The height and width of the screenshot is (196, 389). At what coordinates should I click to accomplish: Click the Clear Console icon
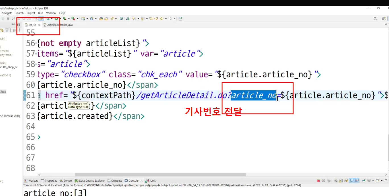[336, 181]
